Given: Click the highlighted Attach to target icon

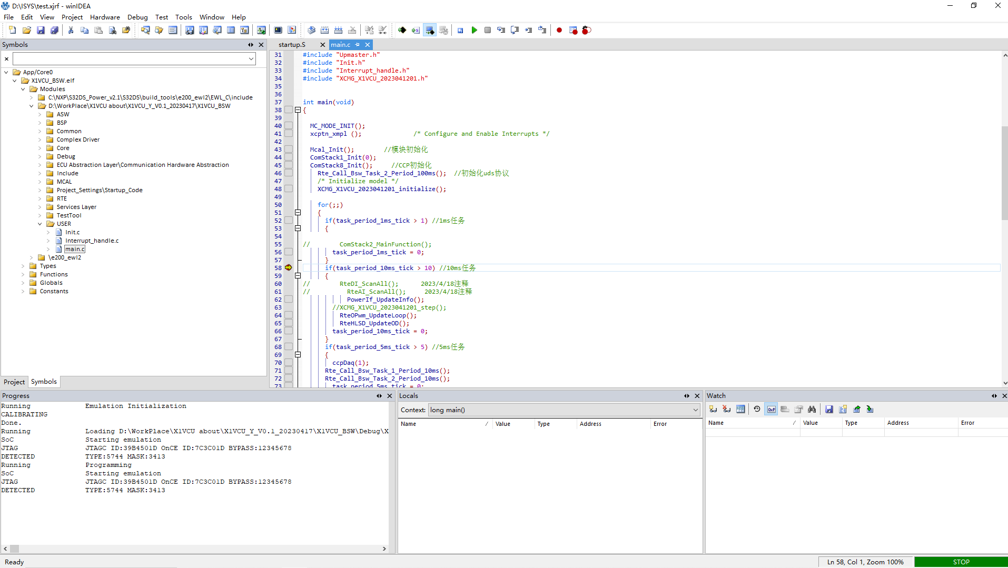Looking at the screenshot, I should [430, 30].
